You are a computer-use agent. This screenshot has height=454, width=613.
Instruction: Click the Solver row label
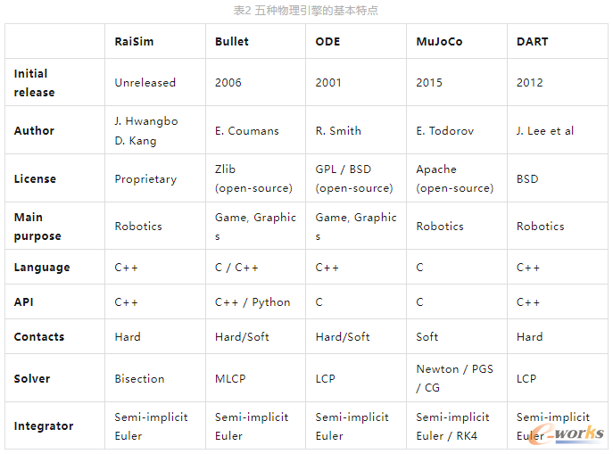coord(32,379)
